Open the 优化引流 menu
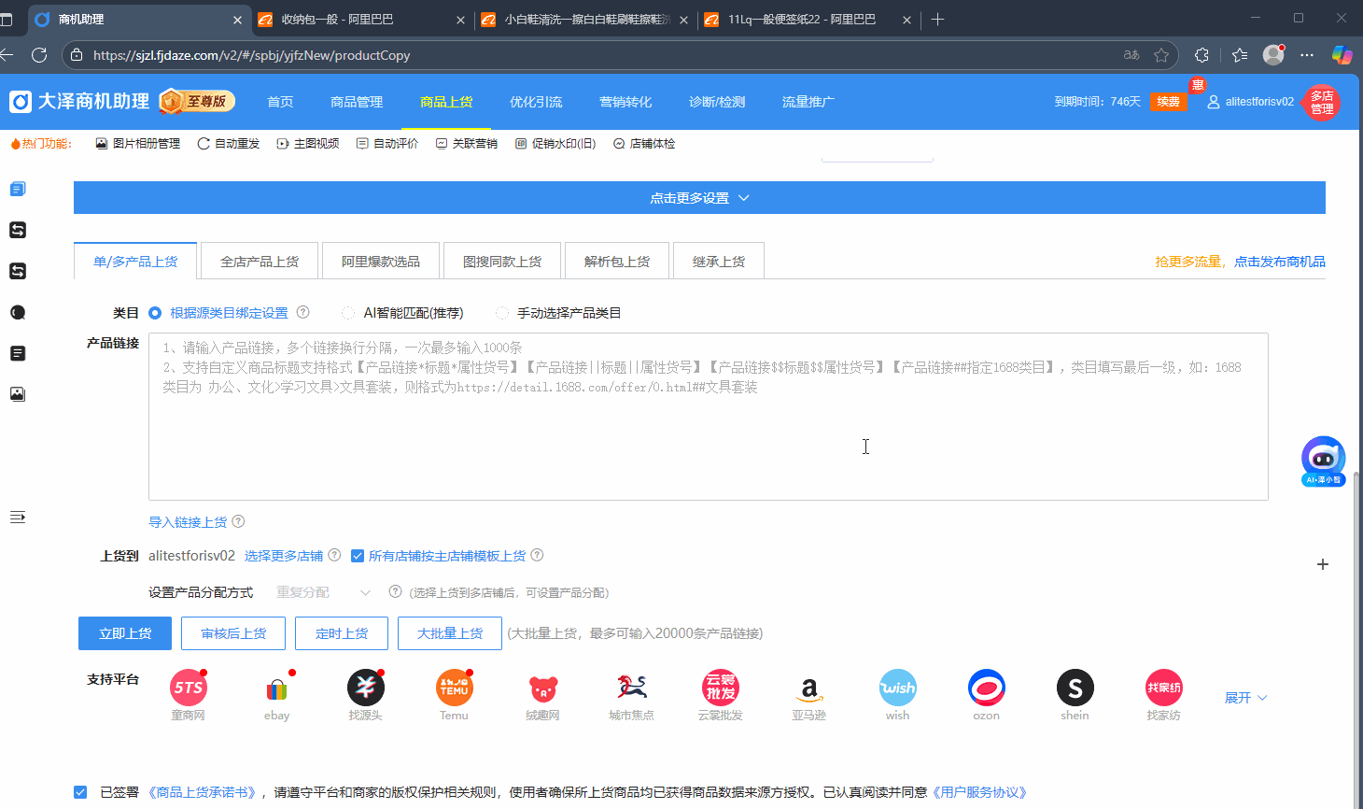 tap(536, 102)
